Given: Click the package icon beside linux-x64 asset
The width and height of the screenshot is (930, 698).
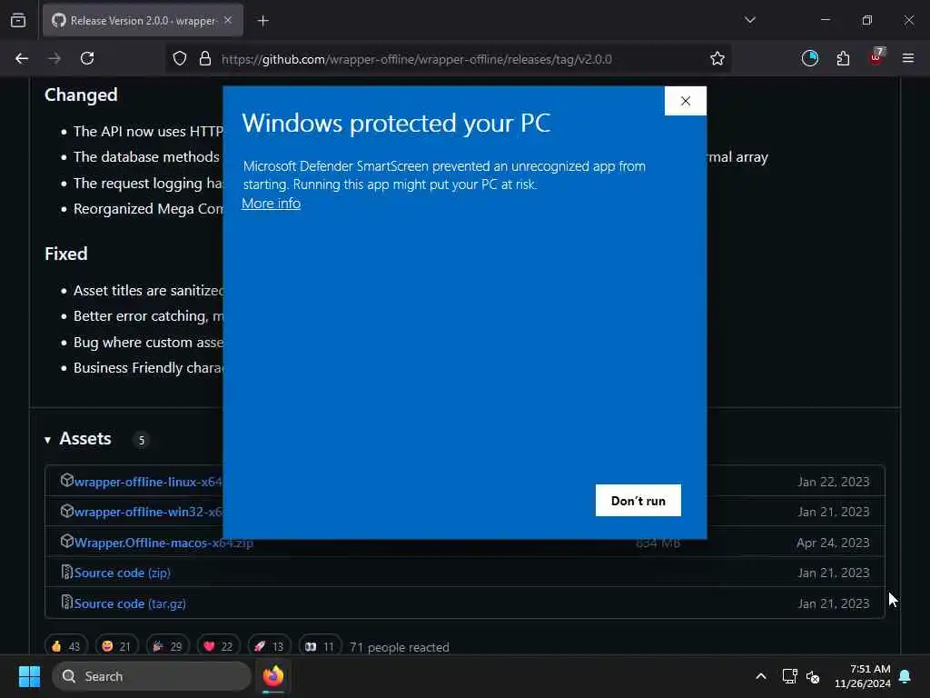Looking at the screenshot, I should pos(67,480).
